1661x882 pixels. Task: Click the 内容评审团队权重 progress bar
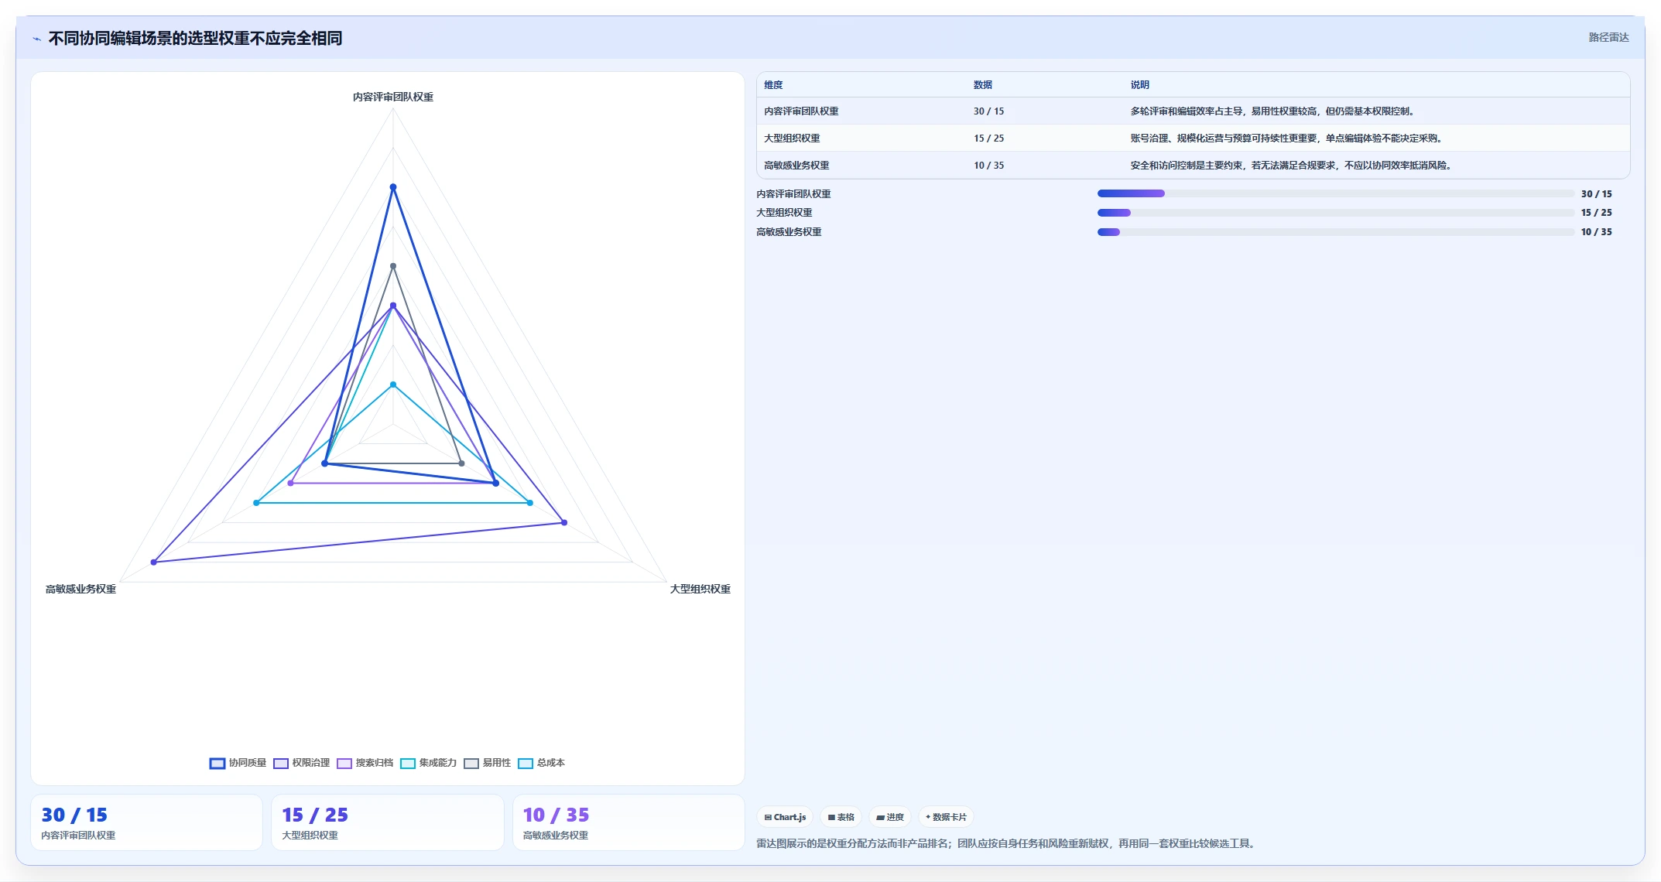pyautogui.click(x=1336, y=193)
